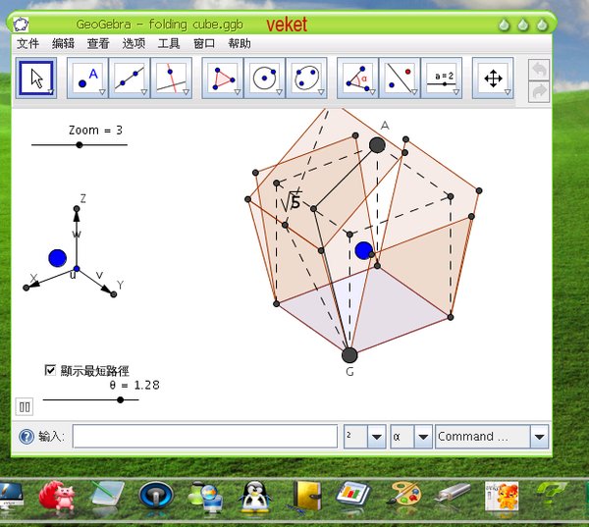Viewport: 589px width, 527px height.
Task: Open the network computers dock icon
Action: (206, 497)
